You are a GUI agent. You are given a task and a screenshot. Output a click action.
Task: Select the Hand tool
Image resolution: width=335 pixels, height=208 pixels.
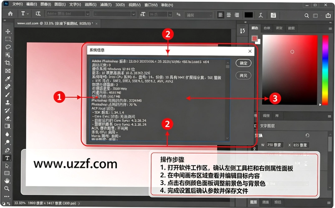[7, 181]
